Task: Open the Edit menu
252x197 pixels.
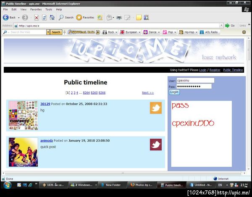Action: (14, 10)
